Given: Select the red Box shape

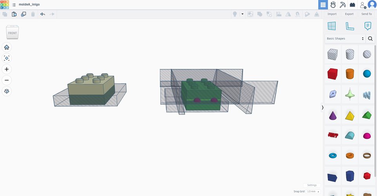Looking at the screenshot, I should [x=332, y=74].
